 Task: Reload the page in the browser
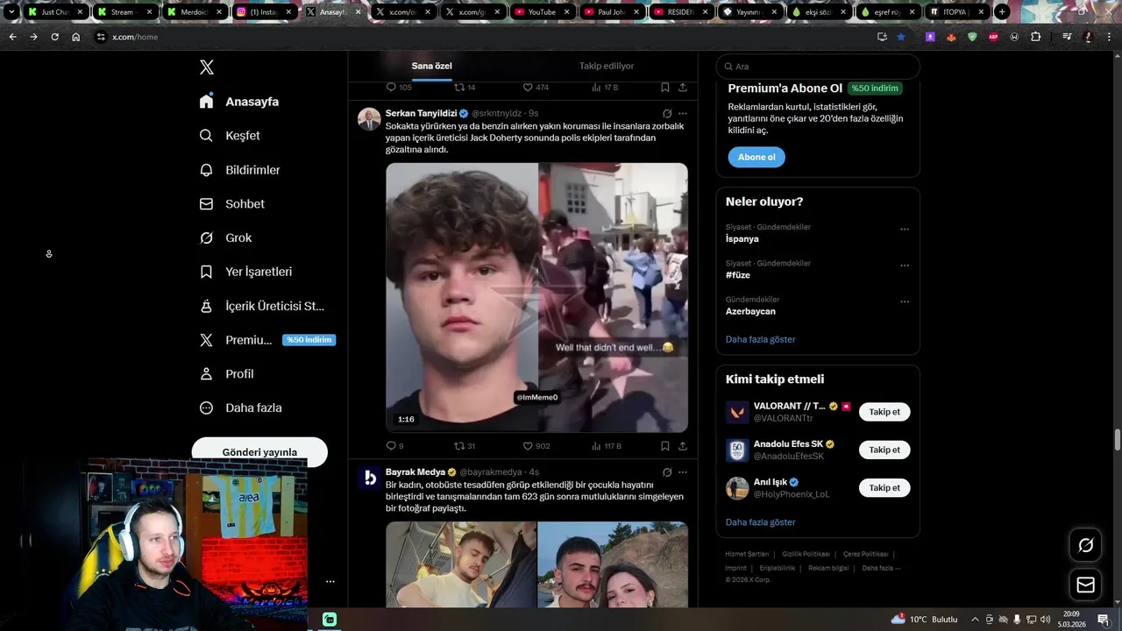coord(54,37)
